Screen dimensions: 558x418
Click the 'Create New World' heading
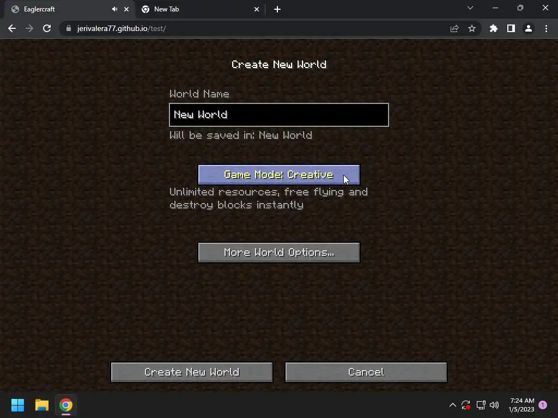coord(279,64)
